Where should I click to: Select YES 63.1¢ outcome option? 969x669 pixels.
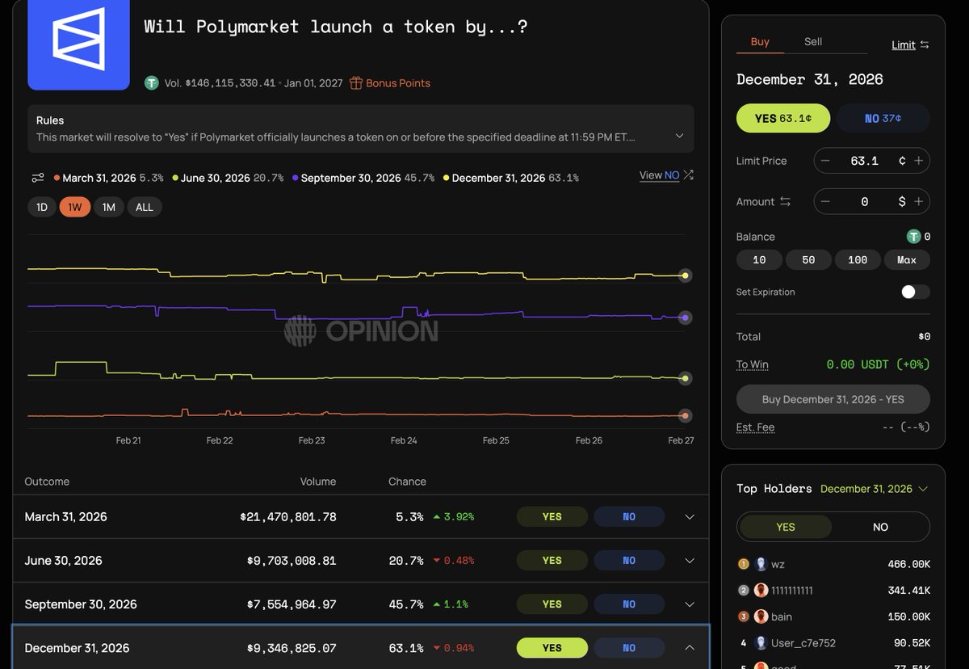(782, 118)
